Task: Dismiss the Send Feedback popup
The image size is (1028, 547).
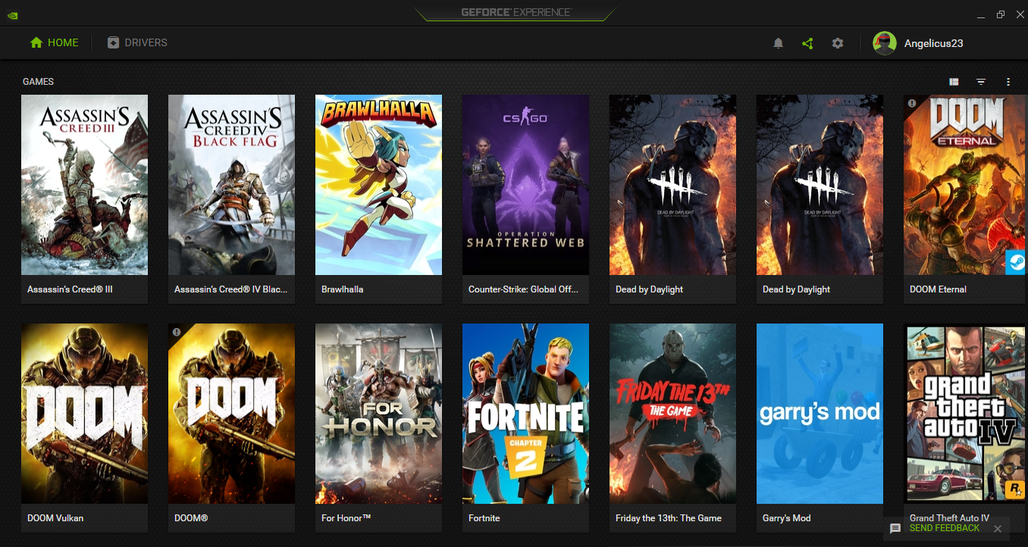Action: click(x=998, y=529)
